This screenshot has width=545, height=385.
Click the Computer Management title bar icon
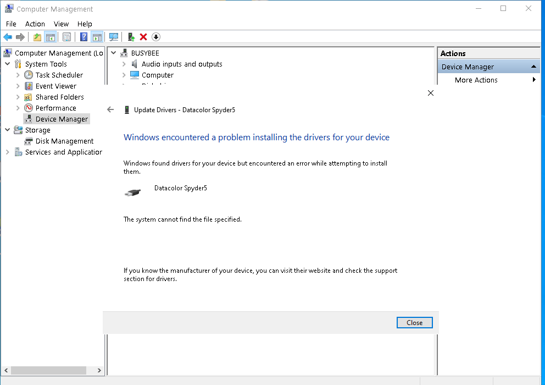point(9,8)
